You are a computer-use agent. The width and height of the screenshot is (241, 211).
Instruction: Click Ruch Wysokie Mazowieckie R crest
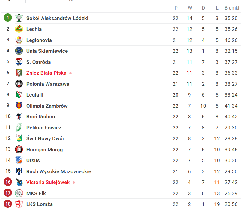[x=19, y=171]
